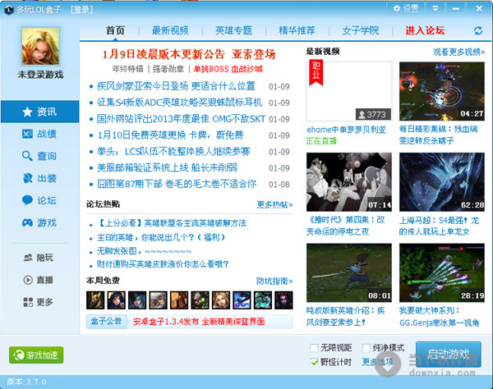Click the 登录 login link in title bar
The height and width of the screenshot is (389, 493).
pyautogui.click(x=81, y=9)
